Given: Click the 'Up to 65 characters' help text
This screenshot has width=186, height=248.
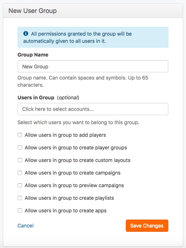Looking at the screenshot, I should point(83,81).
